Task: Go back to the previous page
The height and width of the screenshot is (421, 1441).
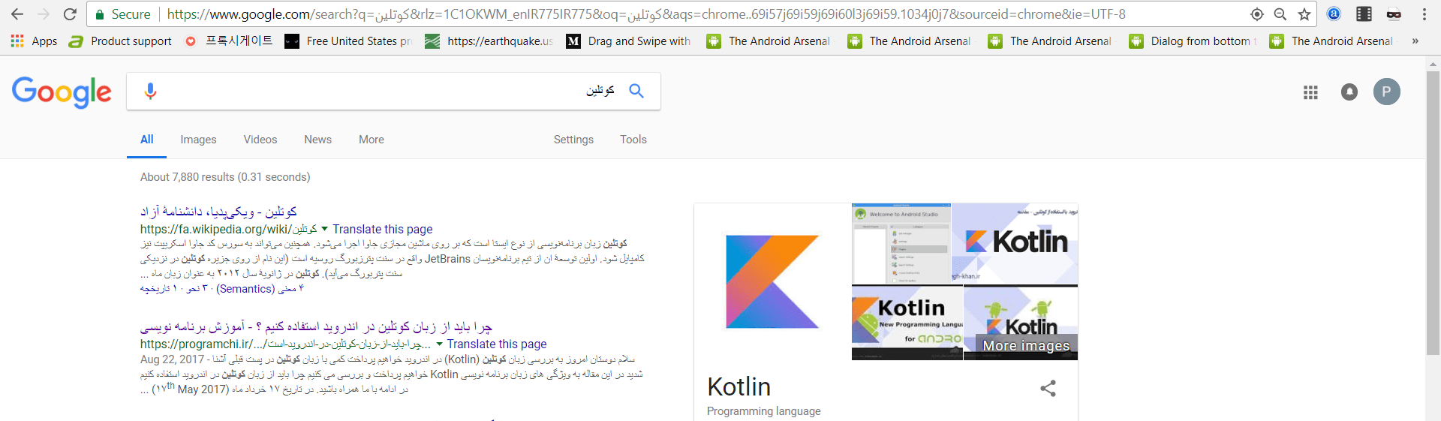Action: (17, 14)
